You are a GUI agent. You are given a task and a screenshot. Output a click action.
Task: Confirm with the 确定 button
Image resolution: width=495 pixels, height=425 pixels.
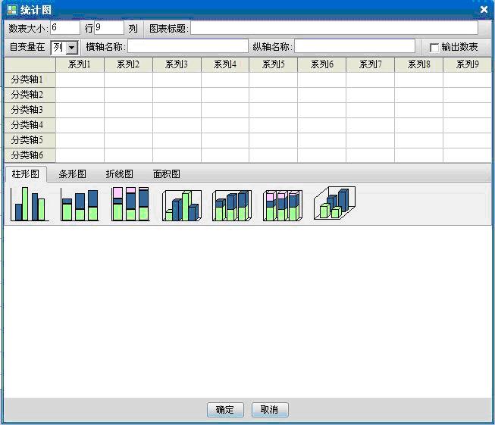(225, 410)
